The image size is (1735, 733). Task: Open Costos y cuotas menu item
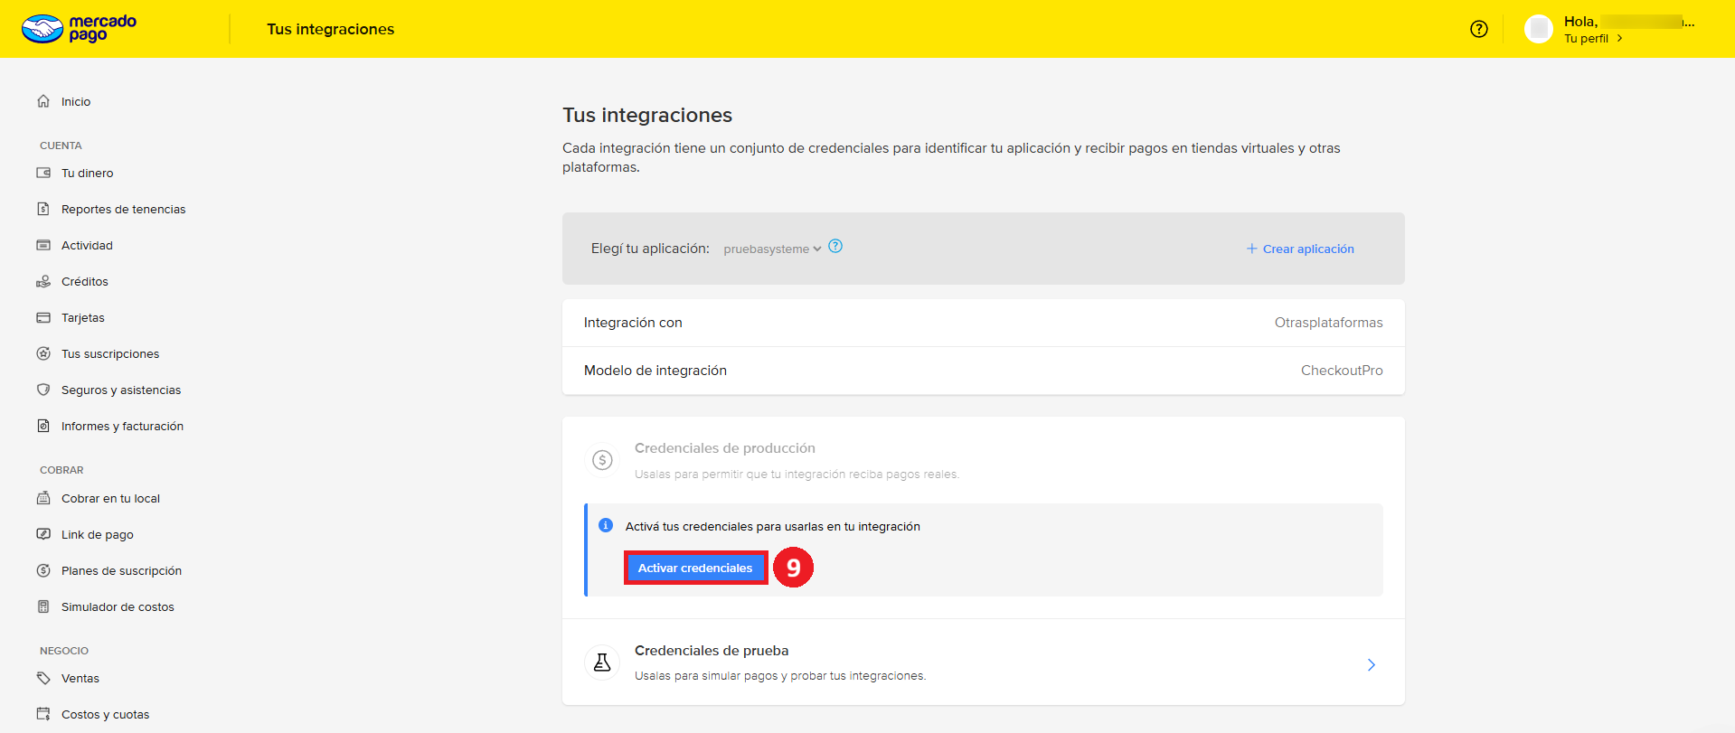(x=106, y=714)
